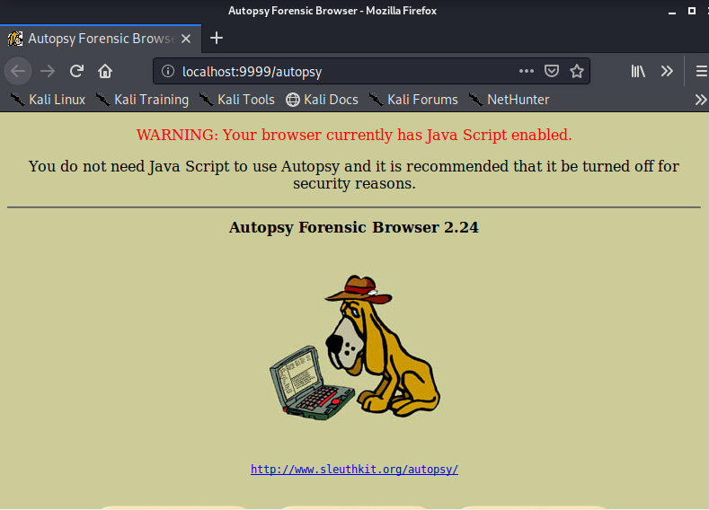709x510 pixels.
Task: Open Kali Docs bookmark
Action: [x=322, y=100]
